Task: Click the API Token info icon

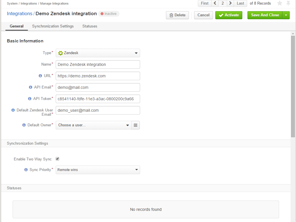Action: (30, 99)
